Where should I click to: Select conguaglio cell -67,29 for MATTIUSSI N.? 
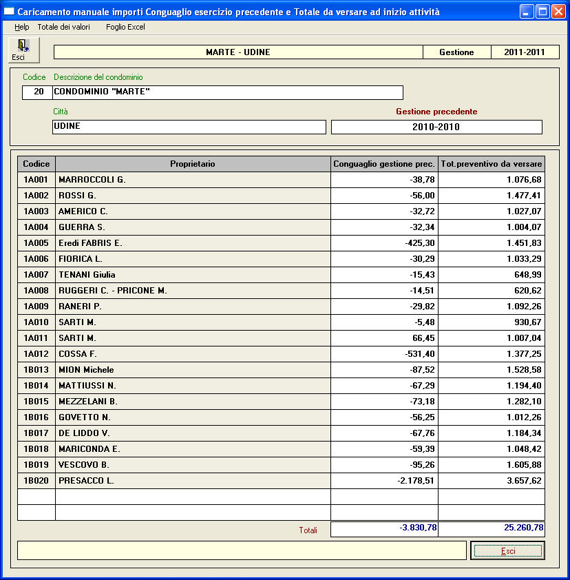tap(384, 386)
